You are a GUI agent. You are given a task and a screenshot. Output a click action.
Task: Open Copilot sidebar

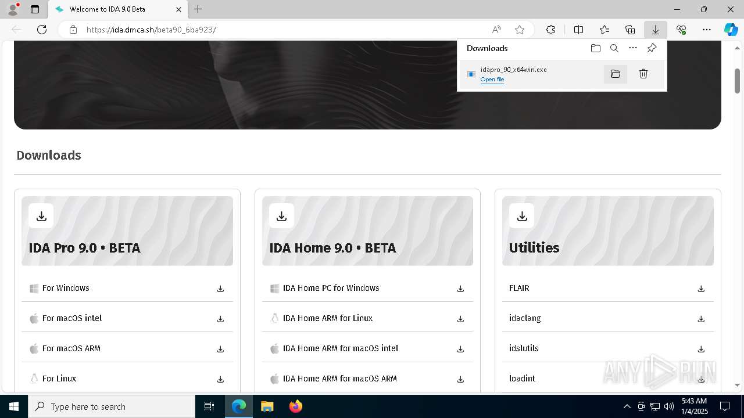coord(731,30)
